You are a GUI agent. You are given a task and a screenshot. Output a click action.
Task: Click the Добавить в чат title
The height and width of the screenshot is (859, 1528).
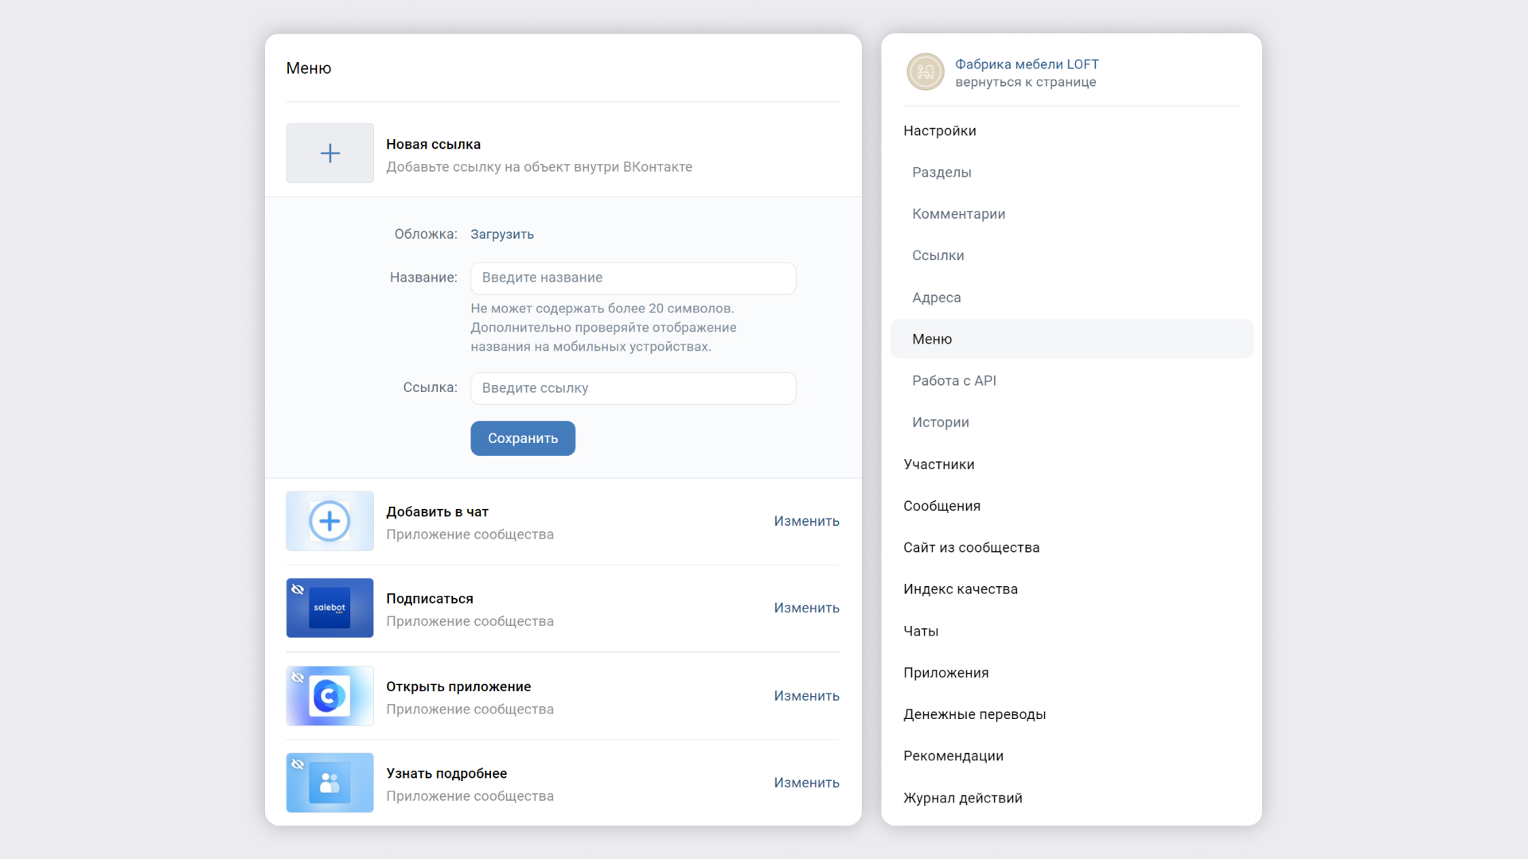438,512
